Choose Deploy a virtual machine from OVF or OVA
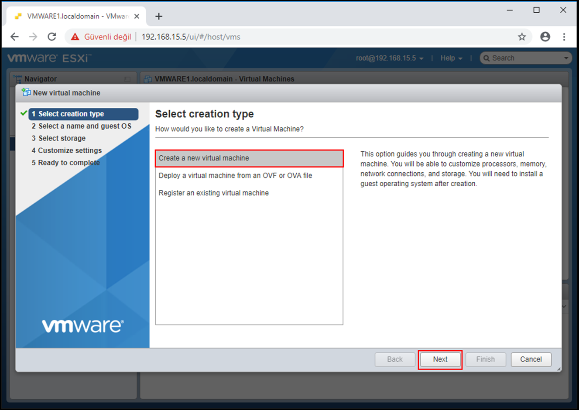 249,175
